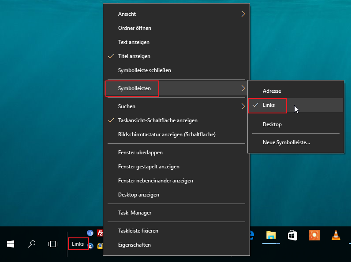
Task: Open the Task View button
Action: click(x=53, y=244)
